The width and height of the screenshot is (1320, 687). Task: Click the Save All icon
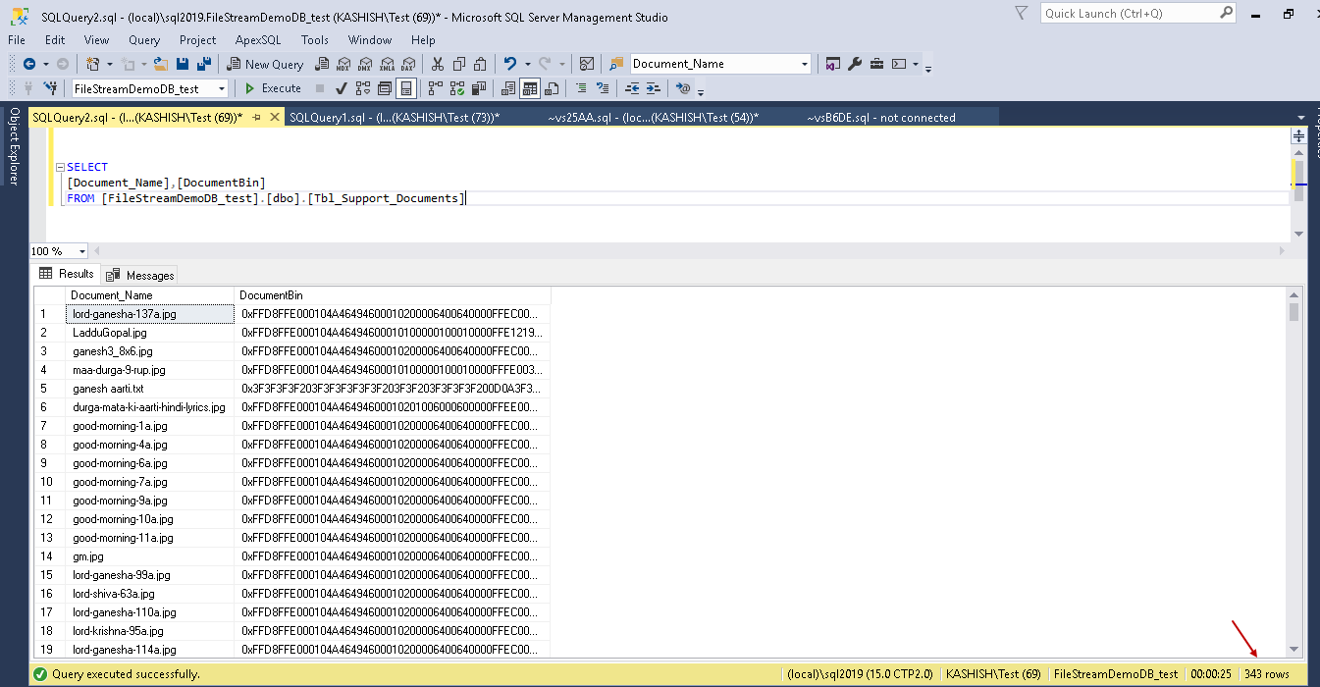(204, 64)
